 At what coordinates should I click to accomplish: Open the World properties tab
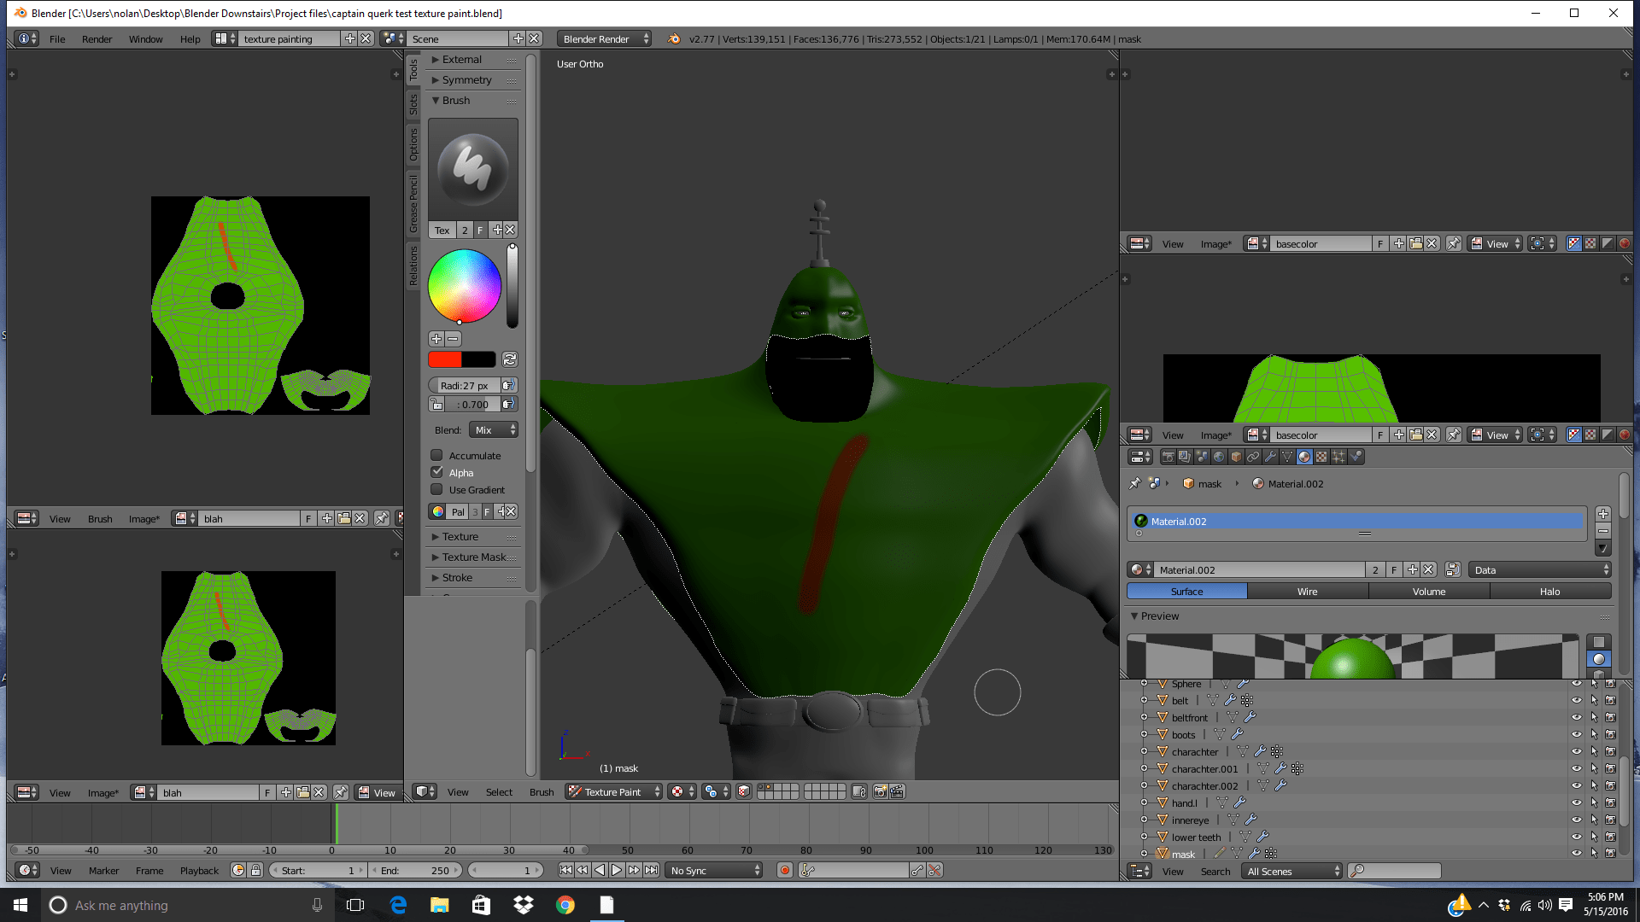[1219, 457]
